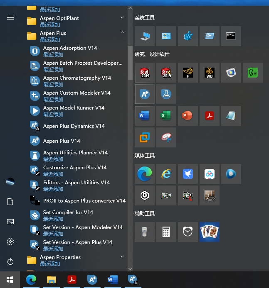Screen dimensions: 269x288
Task: Open the flask-shaped Aspen tile
Action: pos(166,94)
